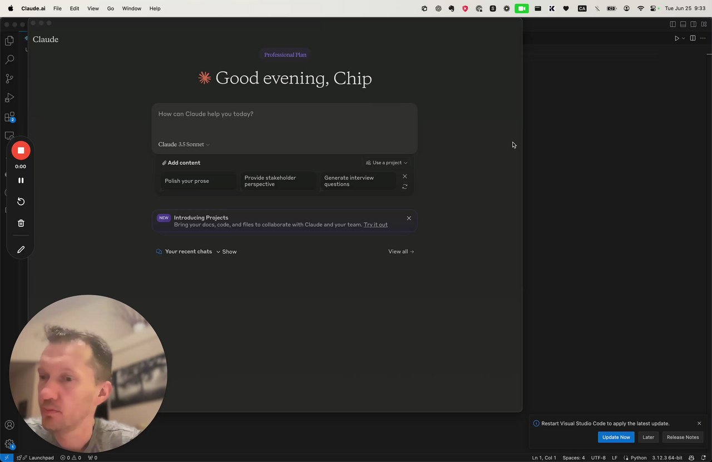Restart the recording with the undo icon

point(21,201)
